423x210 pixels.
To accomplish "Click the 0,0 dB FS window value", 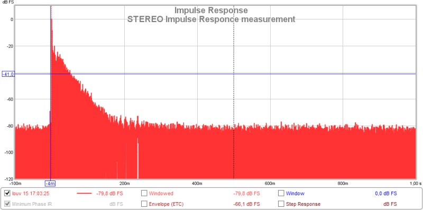I will point(386,193).
